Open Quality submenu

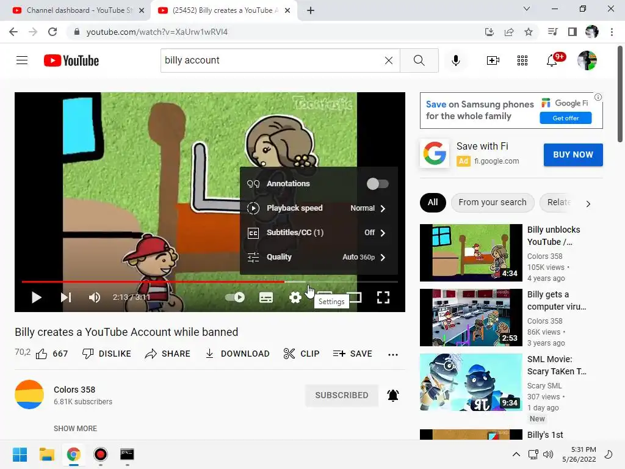tap(319, 257)
